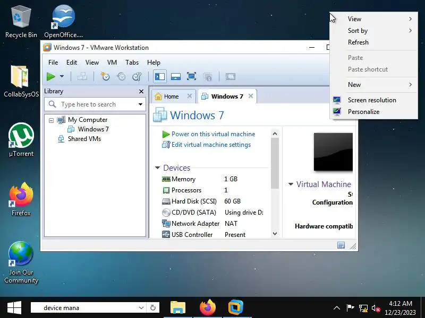Open the OpenOffice desktop shortcut

[63, 22]
